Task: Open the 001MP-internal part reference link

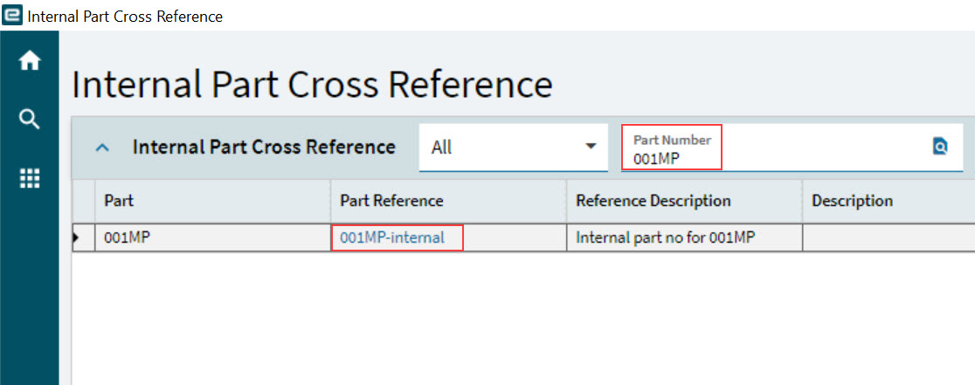Action: point(392,237)
